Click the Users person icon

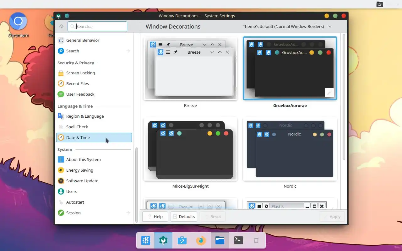coord(61,191)
